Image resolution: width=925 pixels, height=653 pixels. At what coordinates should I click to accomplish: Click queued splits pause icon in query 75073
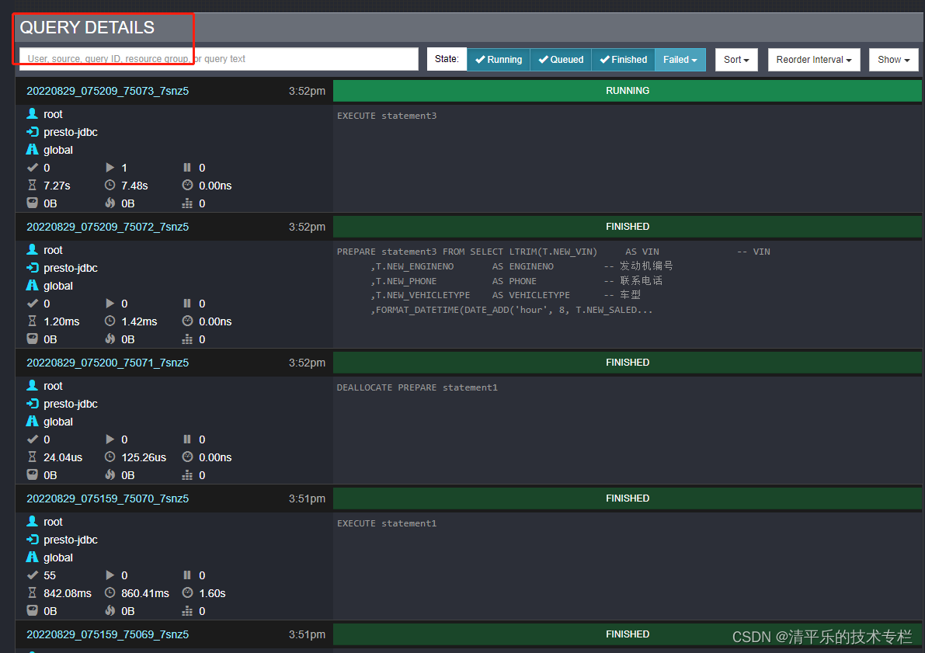187,168
